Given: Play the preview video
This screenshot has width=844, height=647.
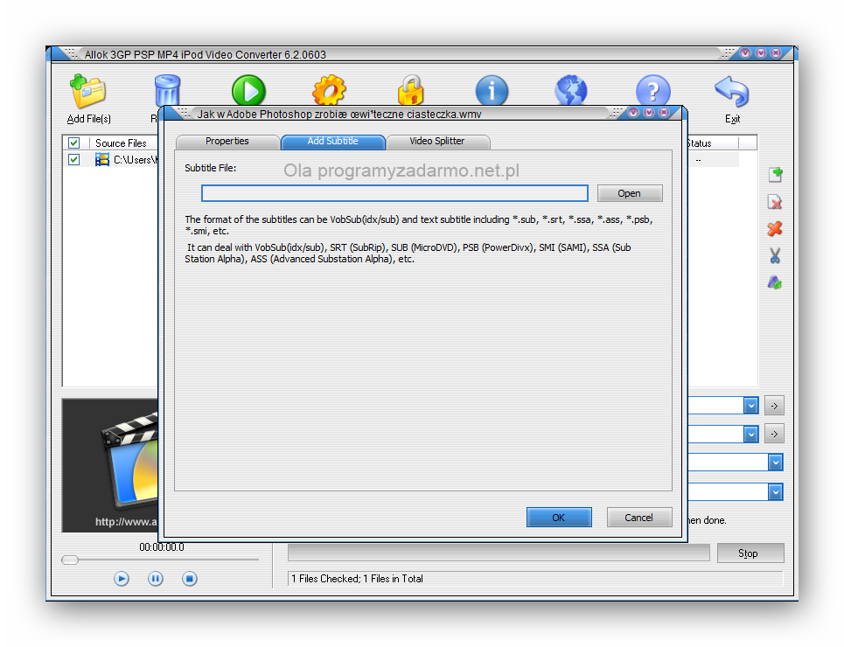Looking at the screenshot, I should point(122,579).
